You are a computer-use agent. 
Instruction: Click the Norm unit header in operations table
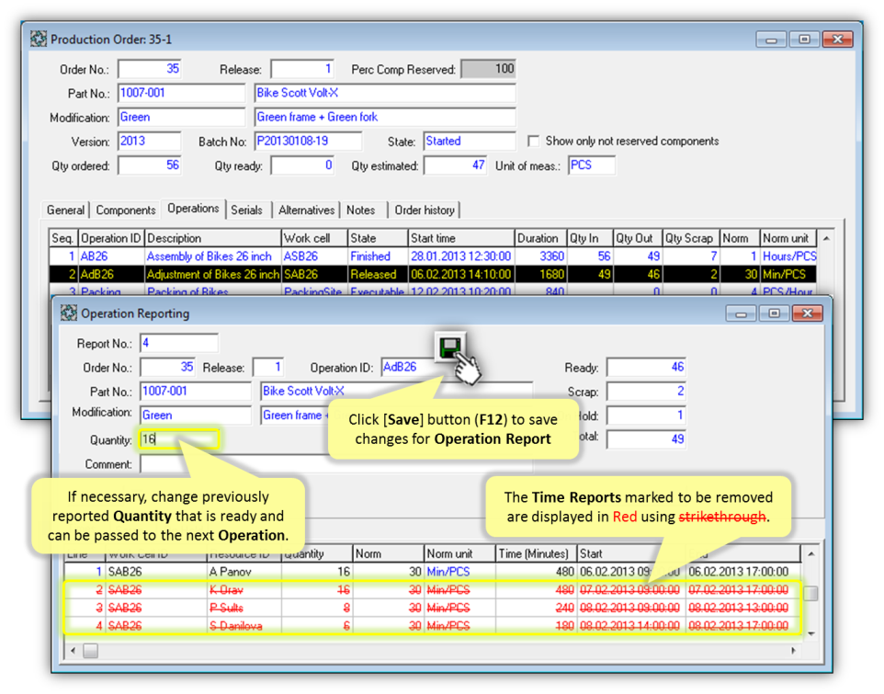click(788, 238)
